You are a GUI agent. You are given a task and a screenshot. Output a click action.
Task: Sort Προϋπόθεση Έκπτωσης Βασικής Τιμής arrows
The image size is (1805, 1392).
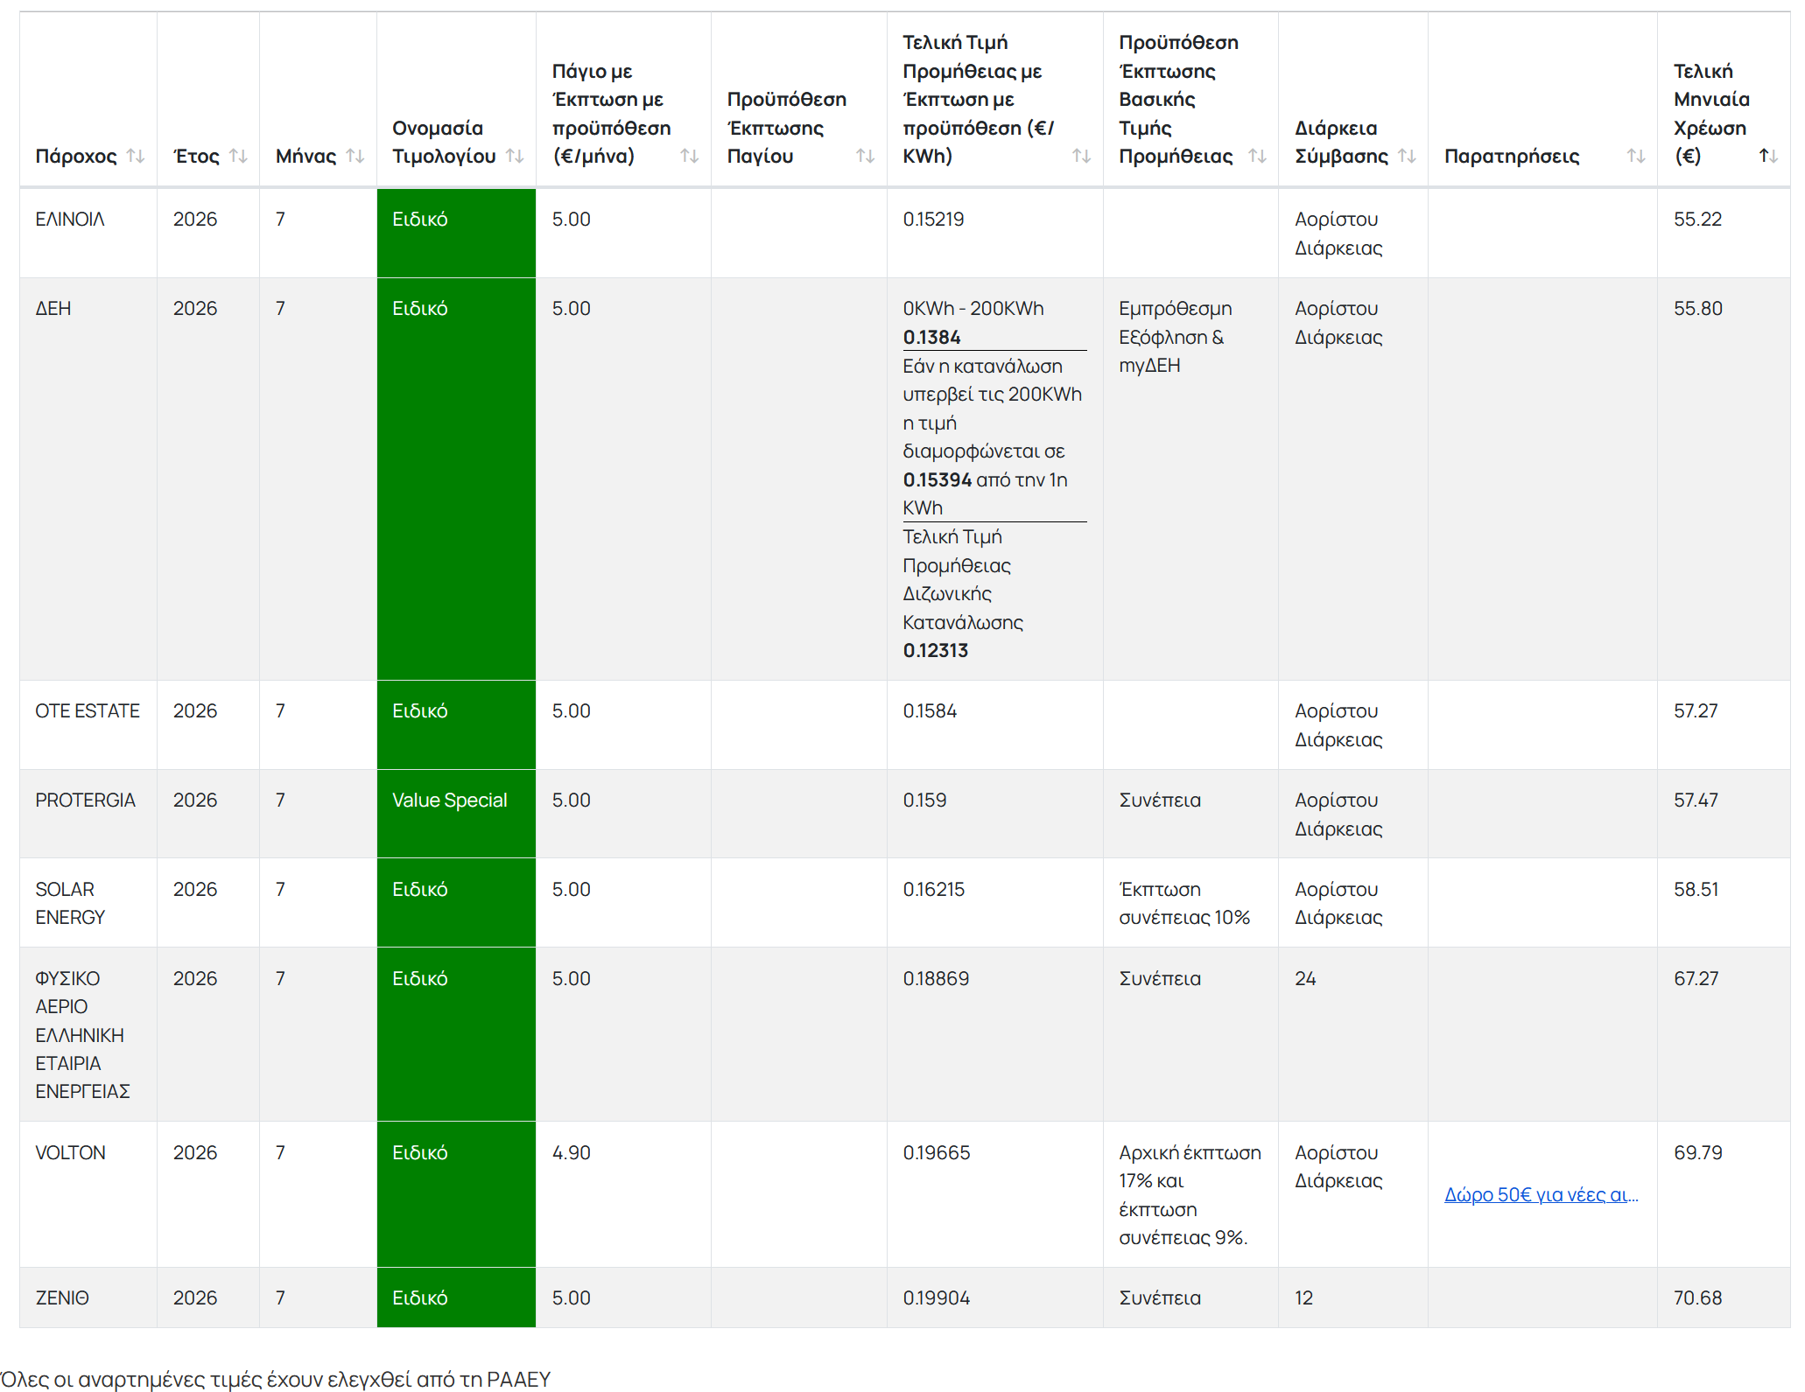(x=1257, y=156)
